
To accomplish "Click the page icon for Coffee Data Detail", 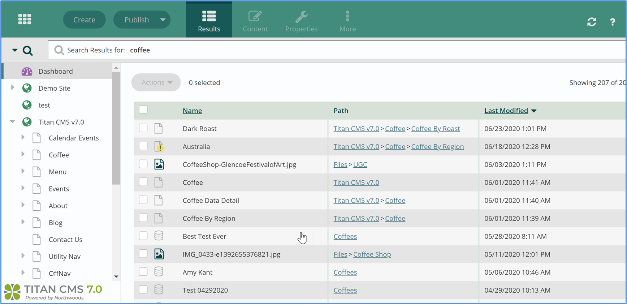I will tap(159, 200).
